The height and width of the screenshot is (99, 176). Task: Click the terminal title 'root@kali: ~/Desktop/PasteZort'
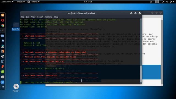click(81, 13)
